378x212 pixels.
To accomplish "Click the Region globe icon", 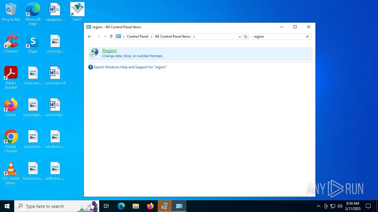I will pos(94,53).
